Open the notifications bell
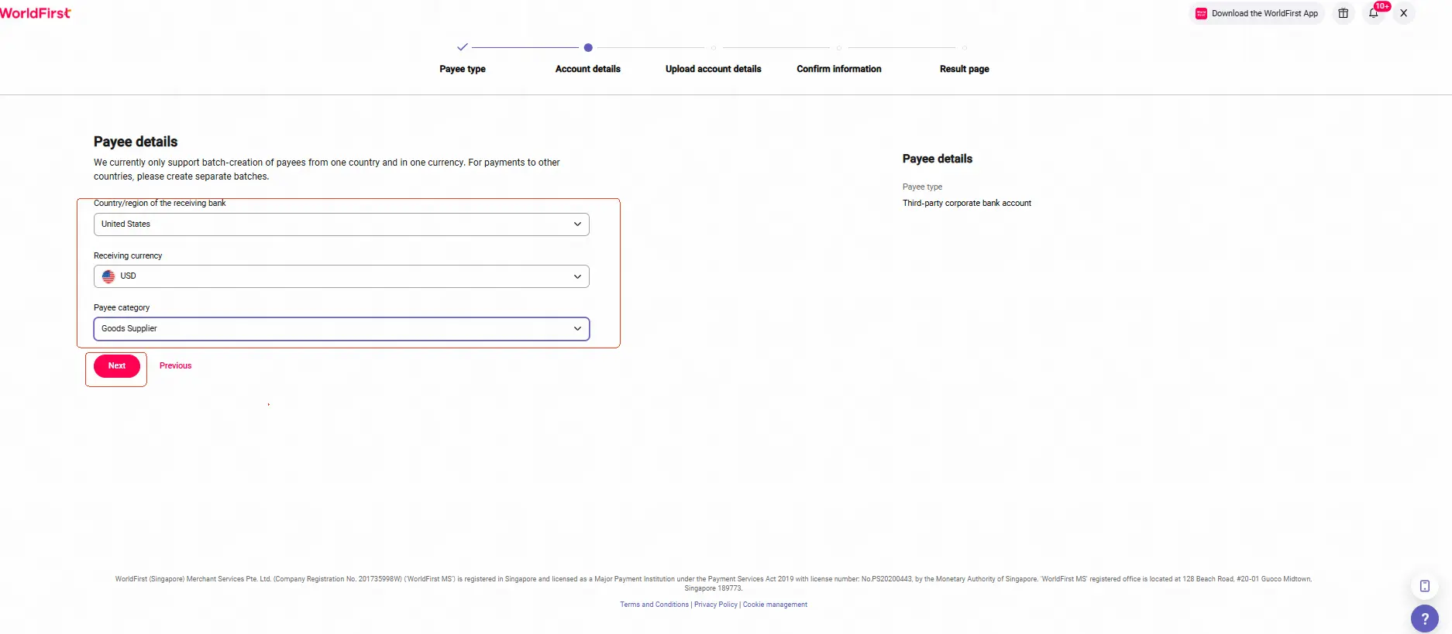Image resolution: width=1452 pixels, height=634 pixels. tap(1374, 13)
